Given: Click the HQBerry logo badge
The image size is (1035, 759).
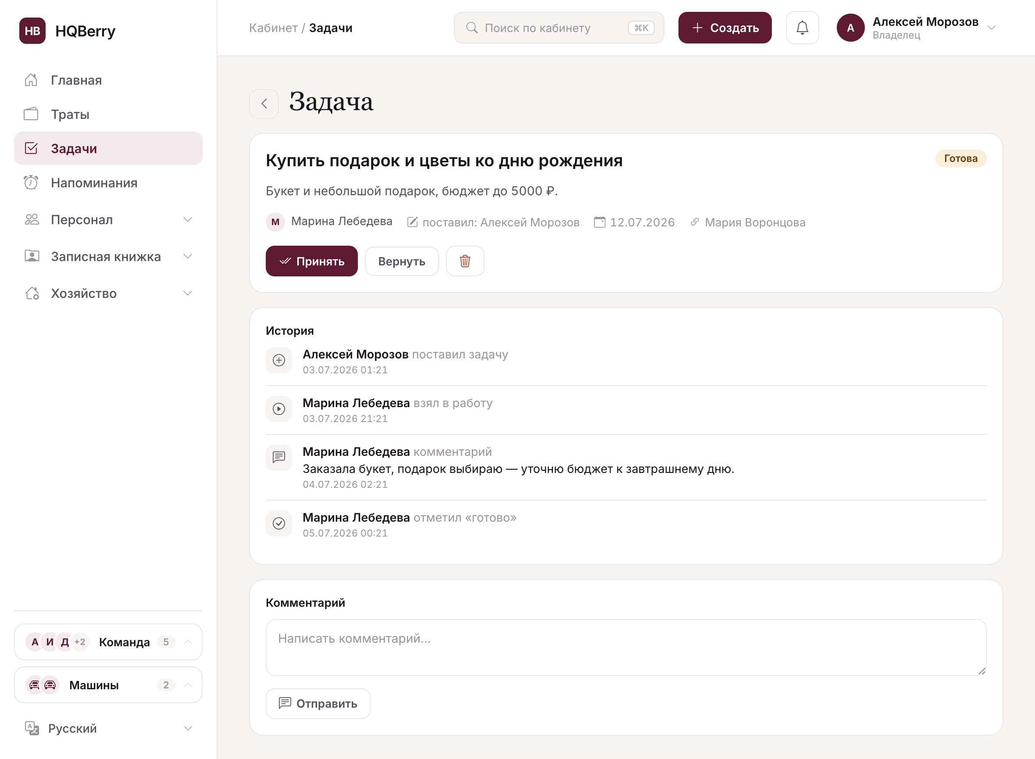Looking at the screenshot, I should [x=32, y=31].
